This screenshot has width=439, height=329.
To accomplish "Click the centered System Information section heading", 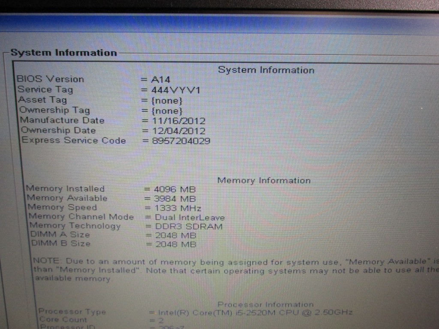I will (266, 70).
